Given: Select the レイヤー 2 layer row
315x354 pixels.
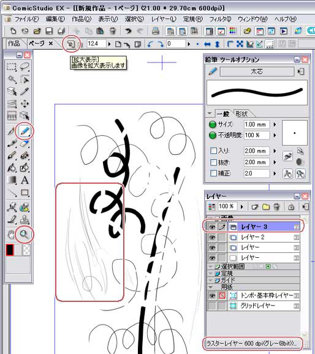Looking at the screenshot, I should click(x=253, y=237).
